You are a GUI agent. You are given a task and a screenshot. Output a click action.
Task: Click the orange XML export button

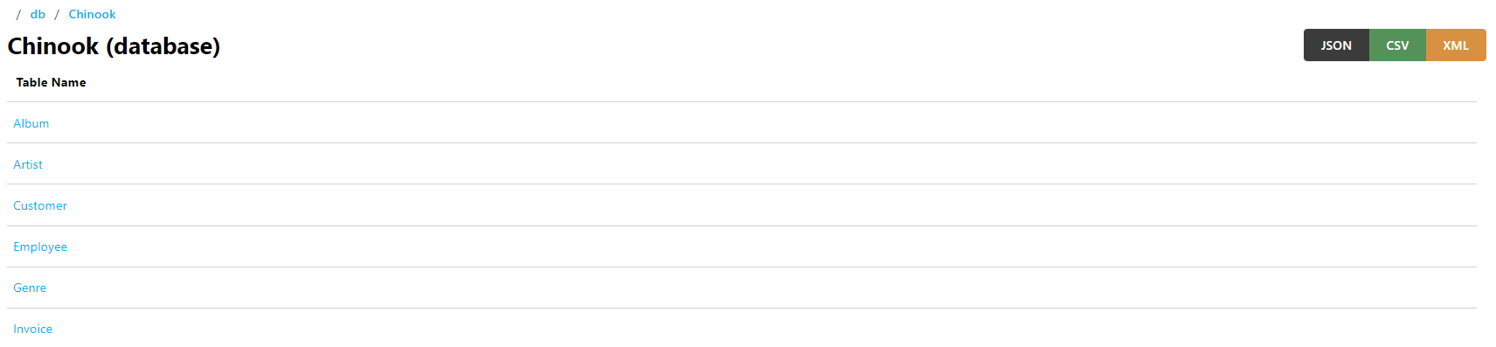(1456, 45)
